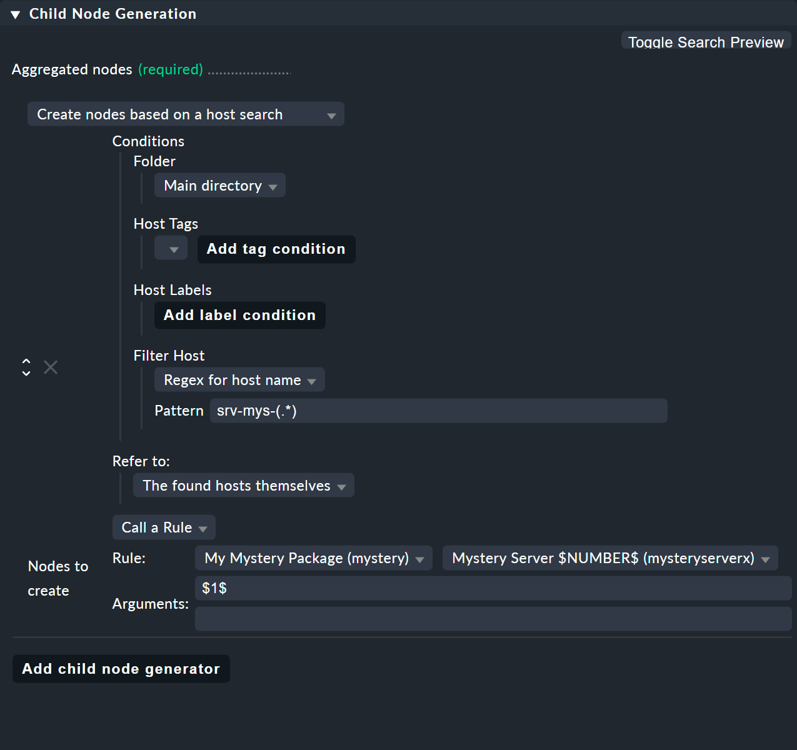Open the small Host Tags dropdown selector
The height and width of the screenshot is (750, 797).
171,248
